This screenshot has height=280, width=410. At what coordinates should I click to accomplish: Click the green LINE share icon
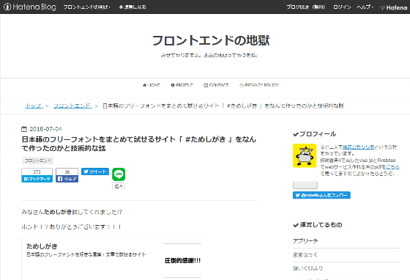[x=119, y=174]
